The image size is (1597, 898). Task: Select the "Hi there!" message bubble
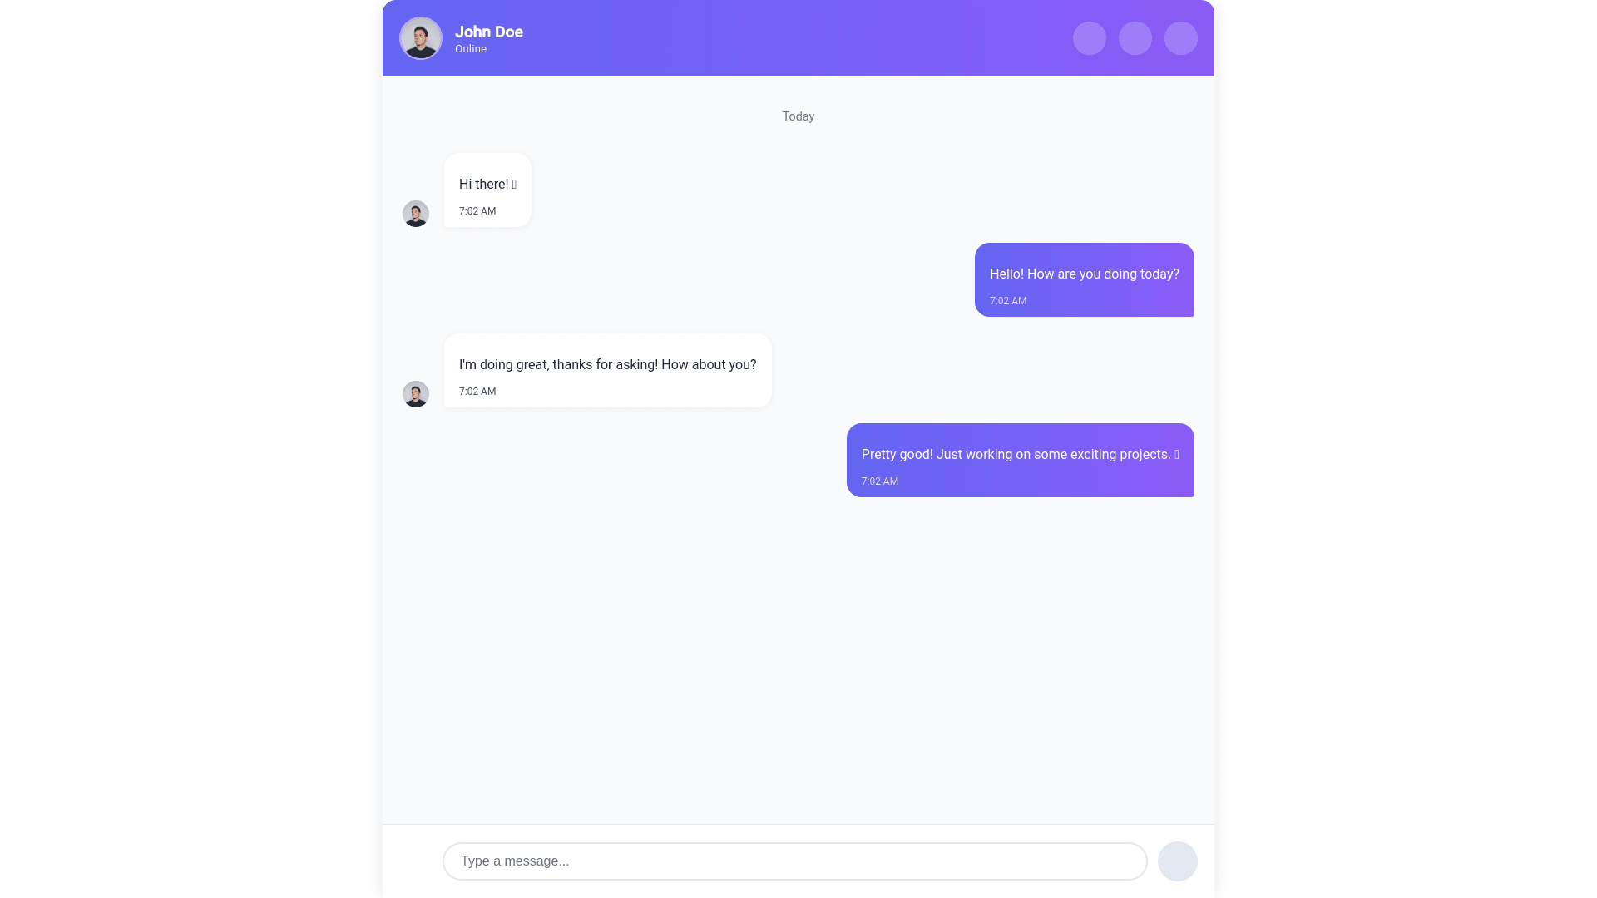point(487,190)
